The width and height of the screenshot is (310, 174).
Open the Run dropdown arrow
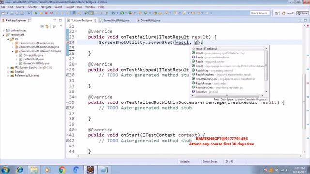point(126,13)
